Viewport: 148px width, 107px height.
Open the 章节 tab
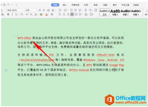click(115, 5)
